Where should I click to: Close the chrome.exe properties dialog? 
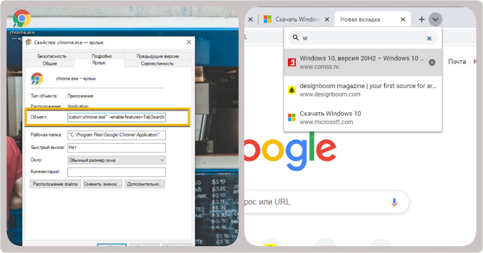189,42
